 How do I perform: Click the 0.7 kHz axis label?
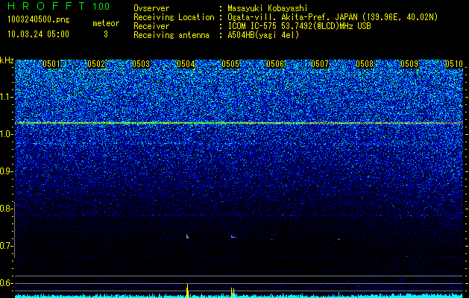[5, 246]
